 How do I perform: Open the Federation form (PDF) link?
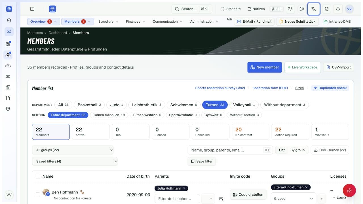270,88
